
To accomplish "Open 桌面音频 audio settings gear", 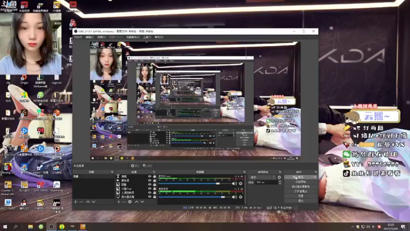I will 241,197.
